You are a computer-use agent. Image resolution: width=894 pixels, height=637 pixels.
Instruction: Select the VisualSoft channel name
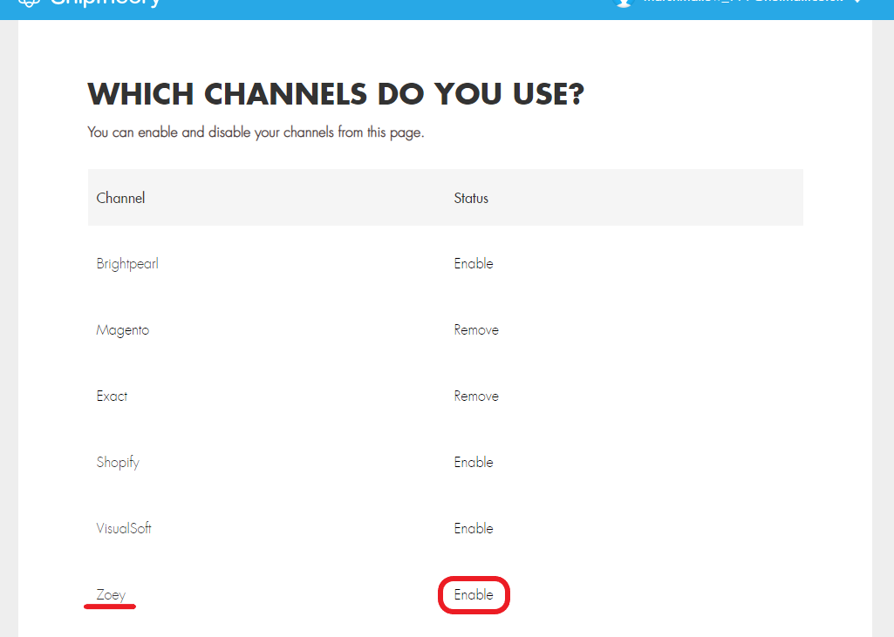point(124,528)
